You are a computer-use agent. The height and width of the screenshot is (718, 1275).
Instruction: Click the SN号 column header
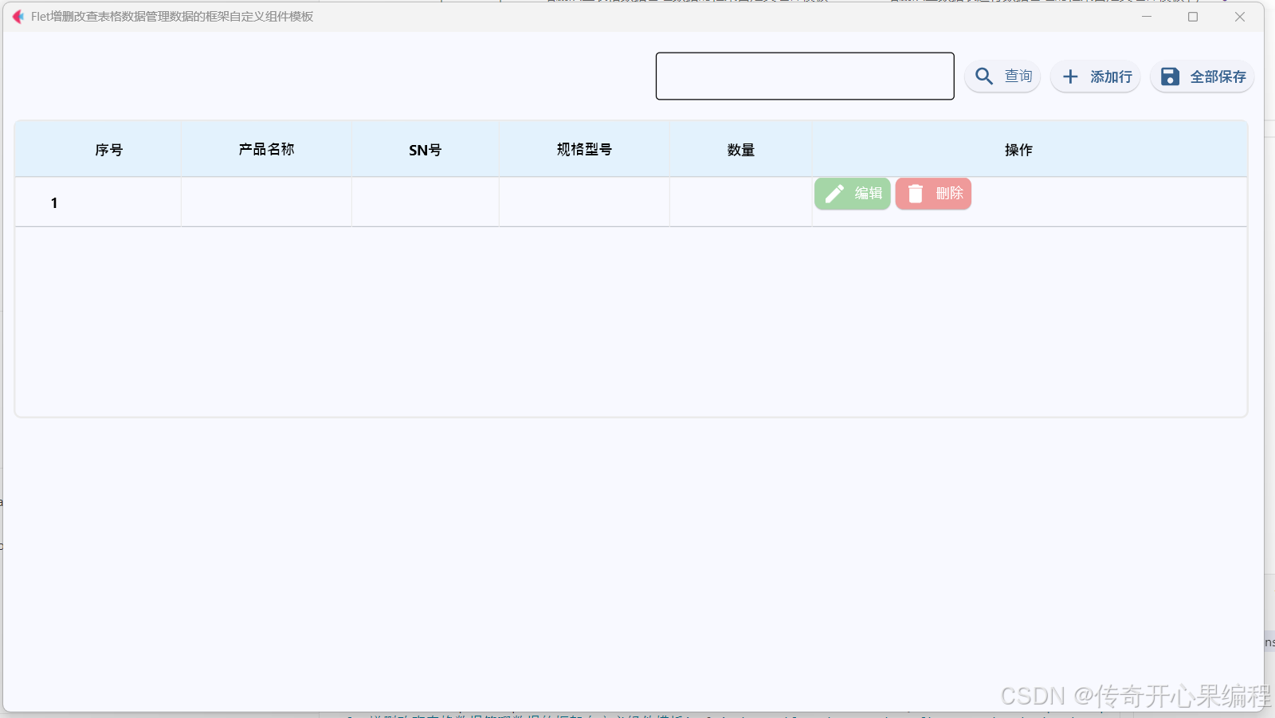(x=426, y=150)
